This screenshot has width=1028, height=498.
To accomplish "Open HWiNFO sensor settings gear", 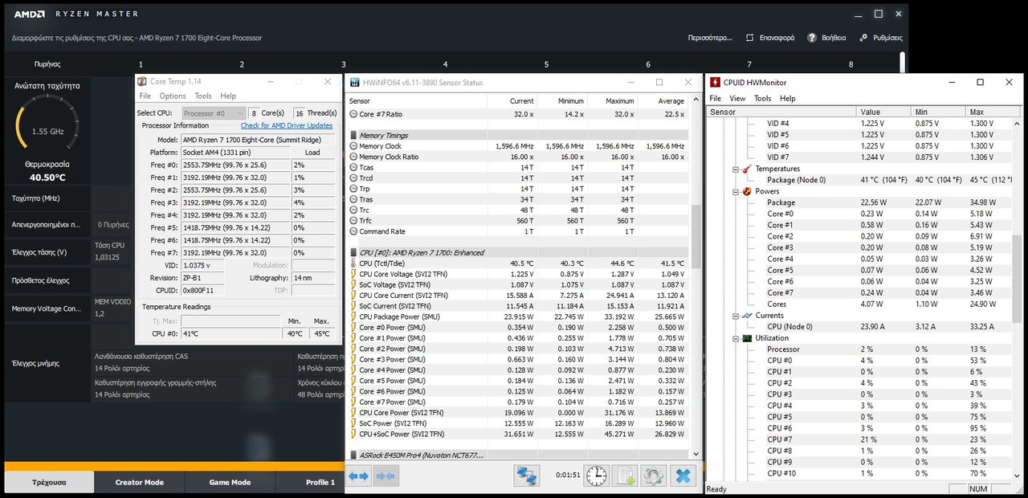I will pyautogui.click(x=653, y=476).
